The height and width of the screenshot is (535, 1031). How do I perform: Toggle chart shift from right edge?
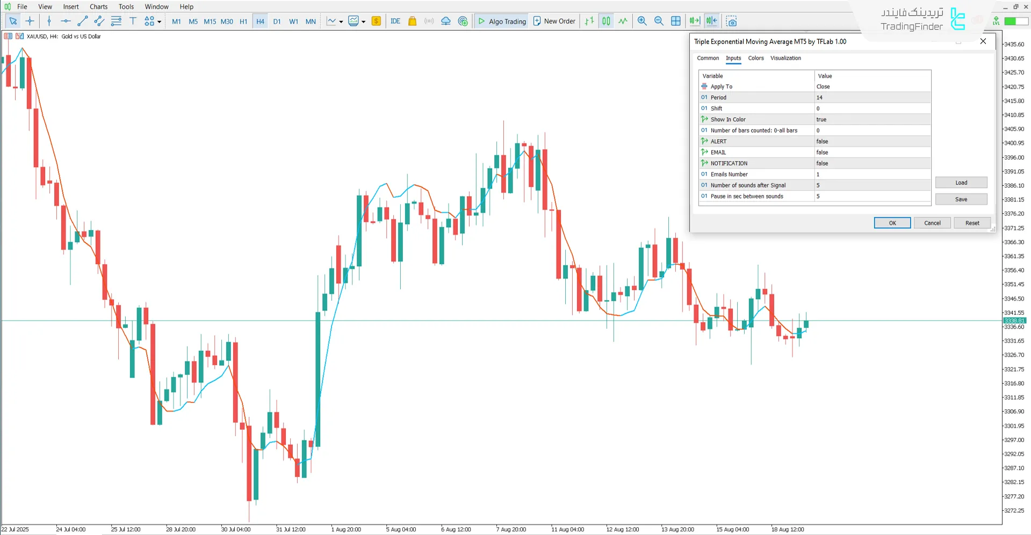tap(711, 21)
